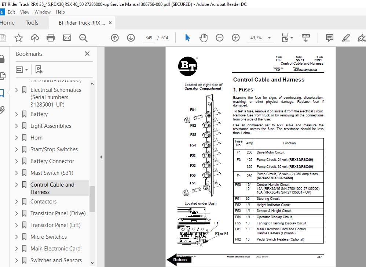Activate the hand pan tool

pos(204,37)
